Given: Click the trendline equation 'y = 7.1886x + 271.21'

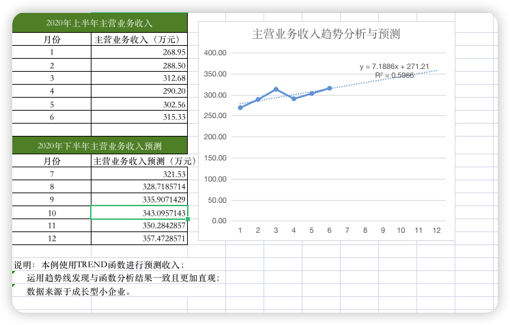Looking at the screenshot, I should [x=394, y=66].
